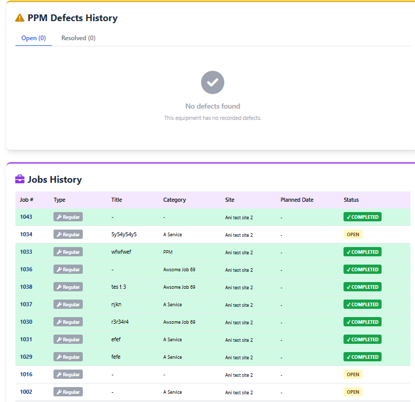Image resolution: width=415 pixels, height=402 pixels.
Task: Click the Regular type badge for job 1029
Action: 68,357
